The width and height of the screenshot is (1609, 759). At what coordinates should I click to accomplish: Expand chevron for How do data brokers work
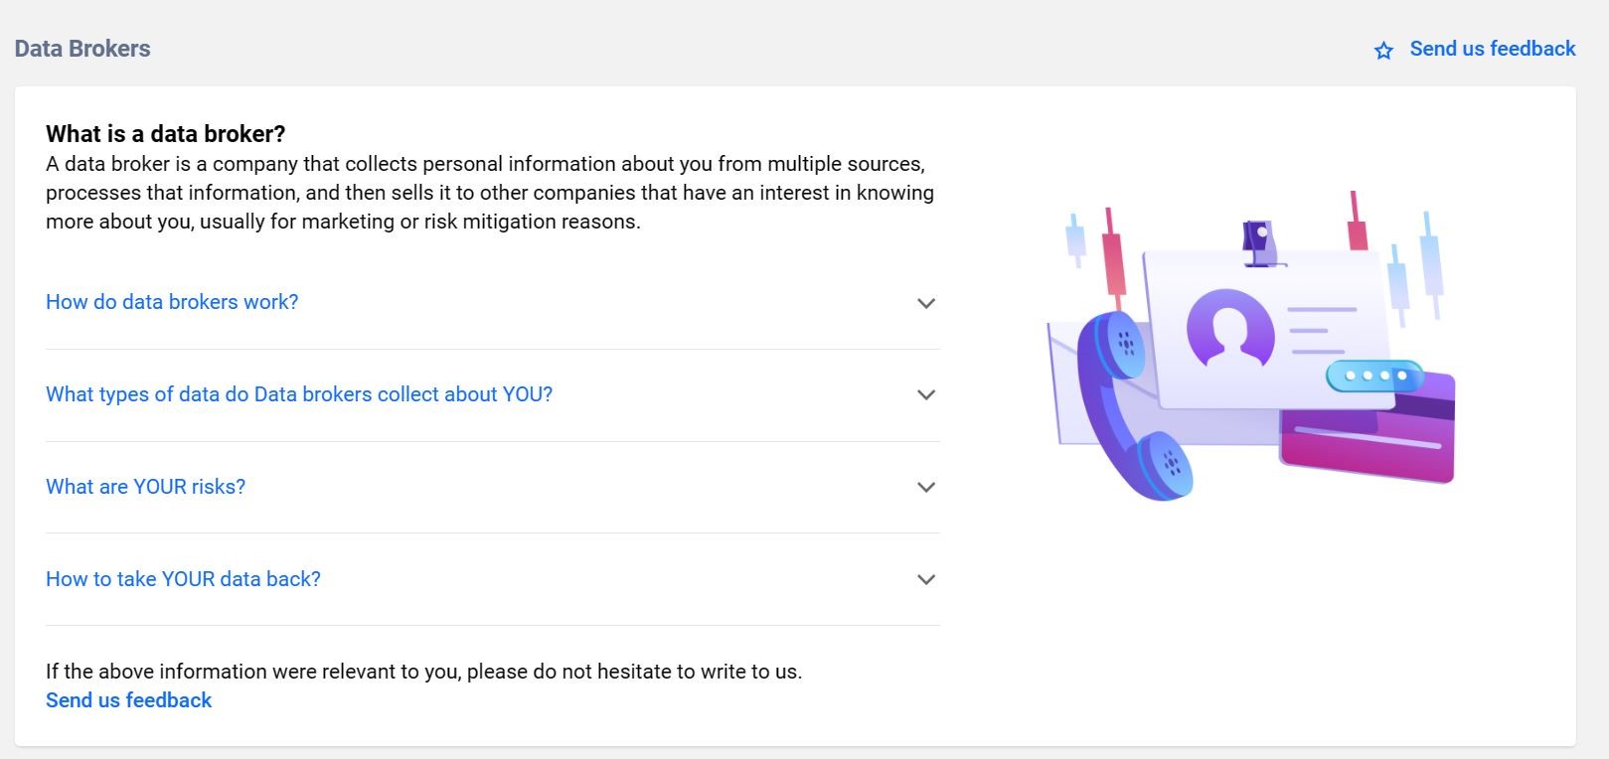pyautogui.click(x=926, y=303)
